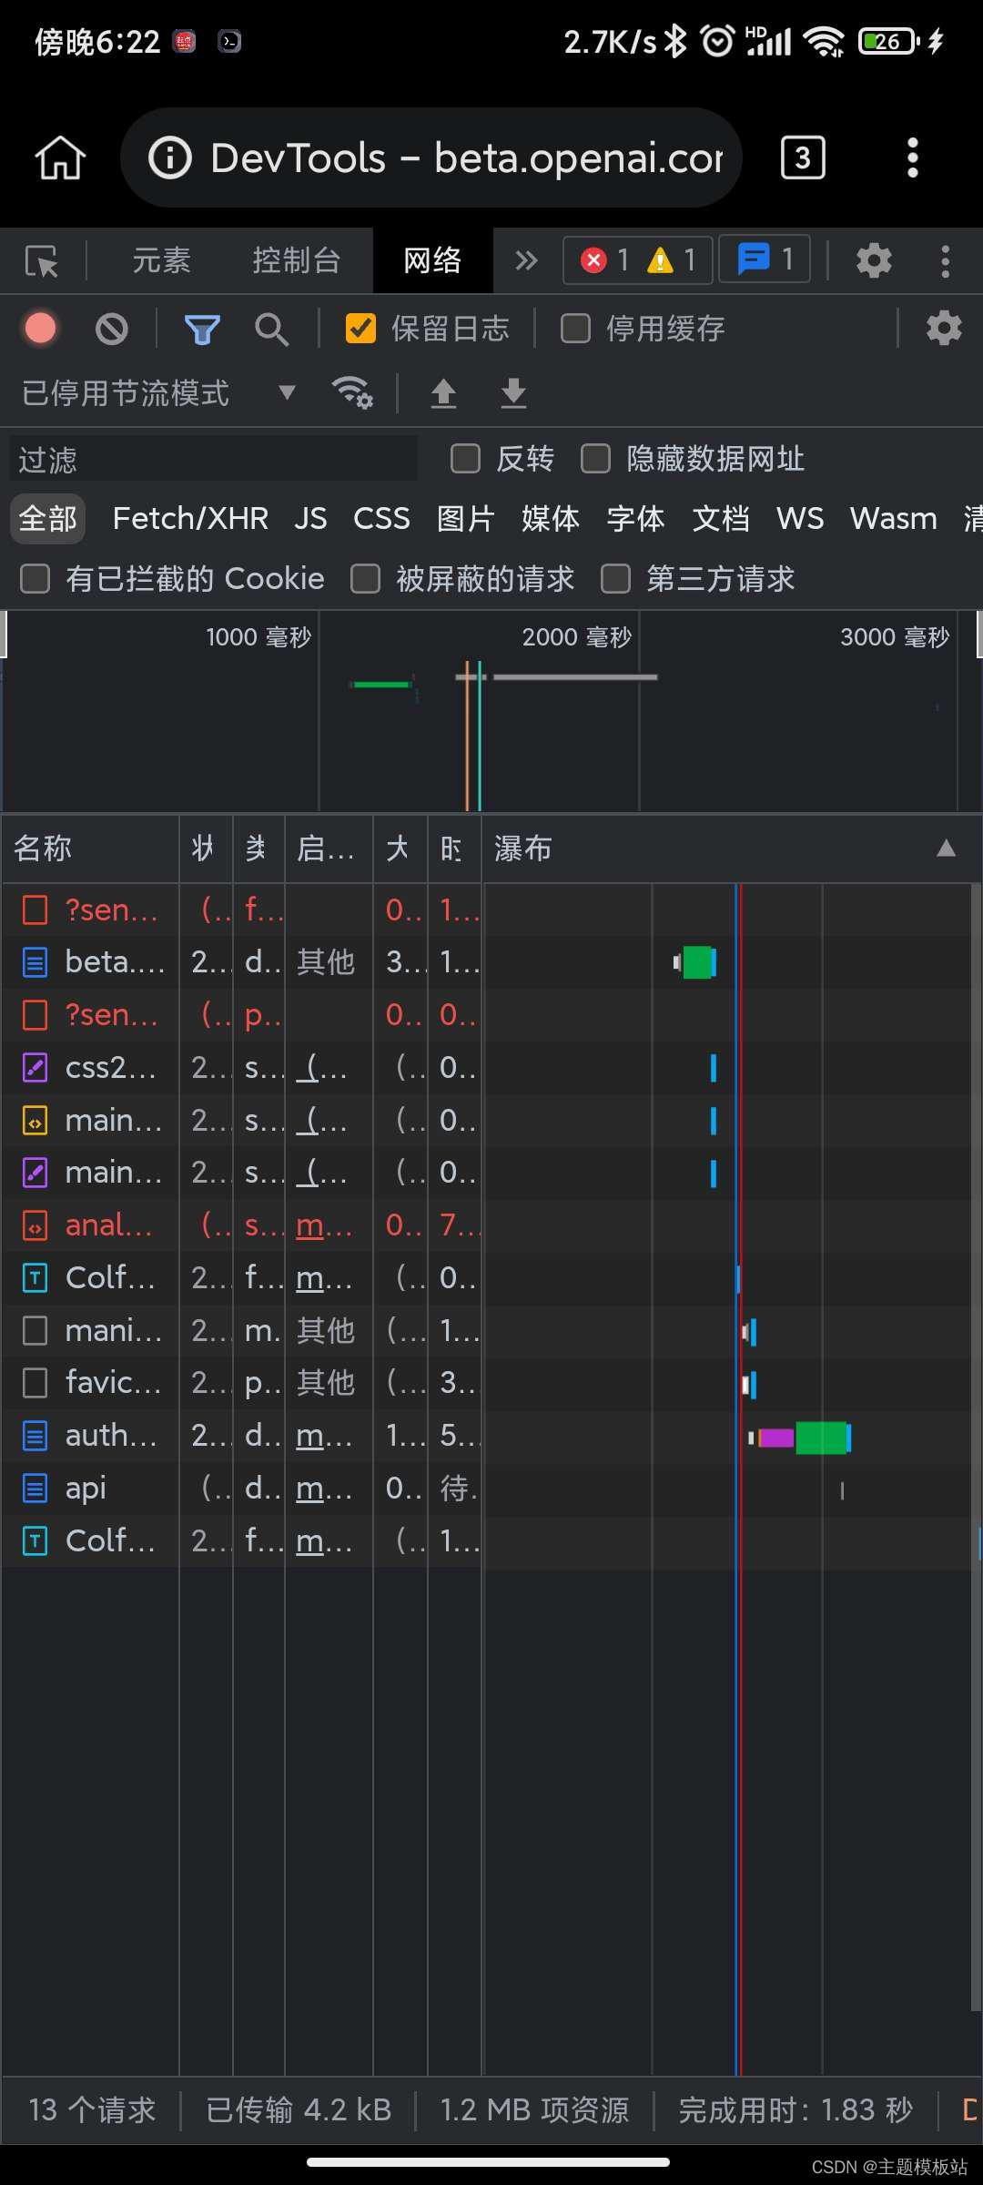Screen dimensions: 983x2185
Task: Click the api document icon
Action: coord(35,1489)
